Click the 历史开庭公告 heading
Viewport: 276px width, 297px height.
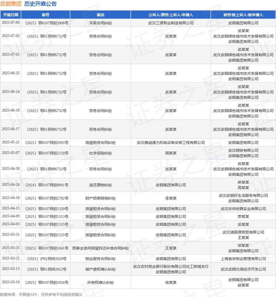click(40, 4)
